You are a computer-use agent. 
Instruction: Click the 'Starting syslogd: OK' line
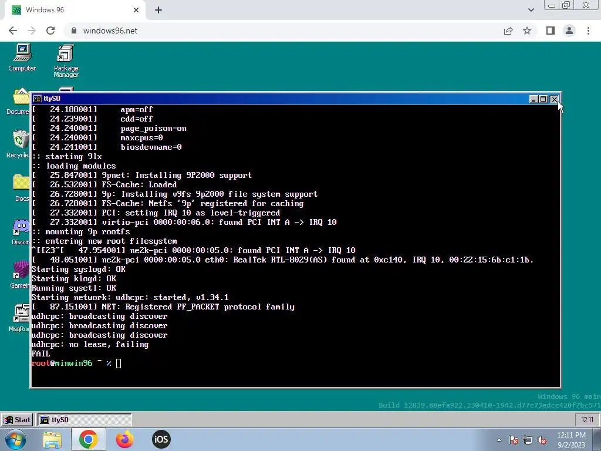(79, 269)
